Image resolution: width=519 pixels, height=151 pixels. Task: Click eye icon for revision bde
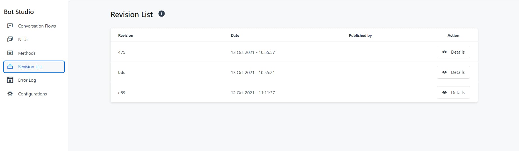444,72
